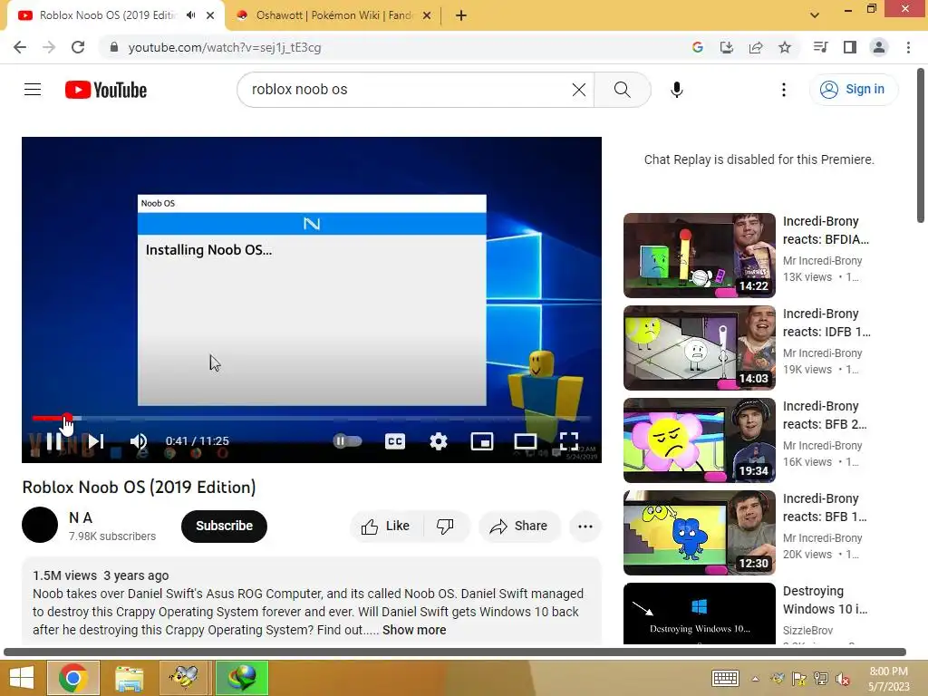Open the Incredi-Brony reacts: IDFB 1 title
This screenshot has width=928, height=696.
[826, 323]
